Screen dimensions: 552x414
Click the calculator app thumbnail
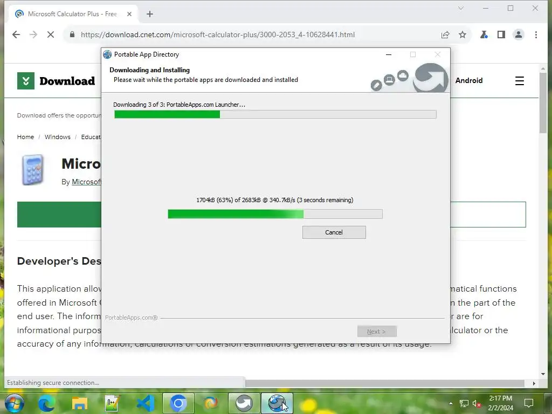click(x=33, y=170)
